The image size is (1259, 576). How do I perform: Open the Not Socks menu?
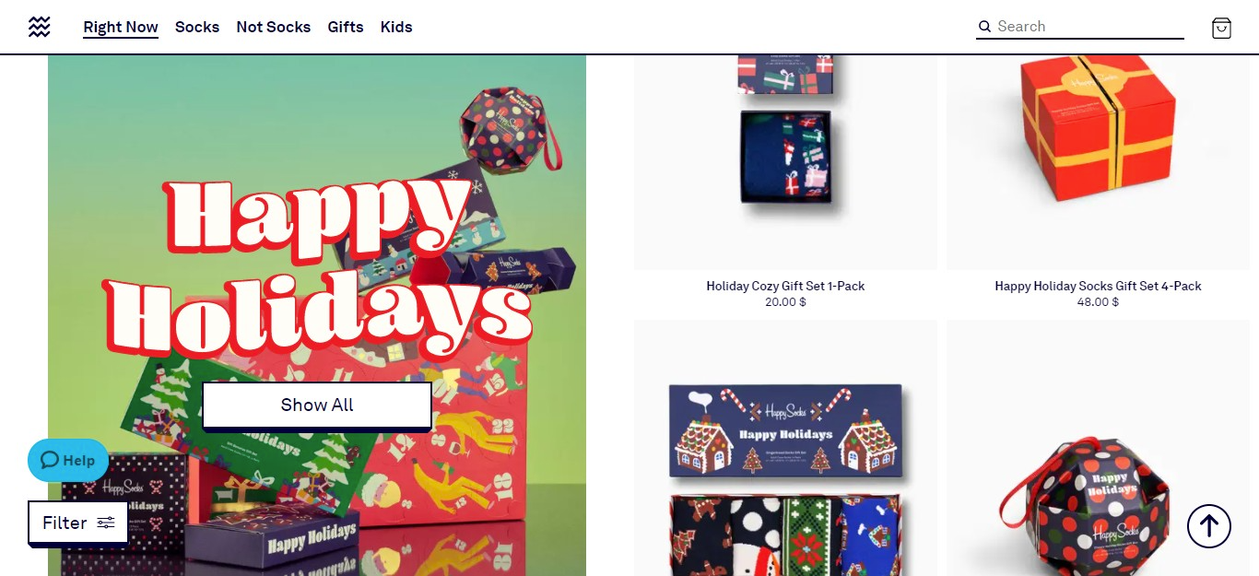[274, 28]
